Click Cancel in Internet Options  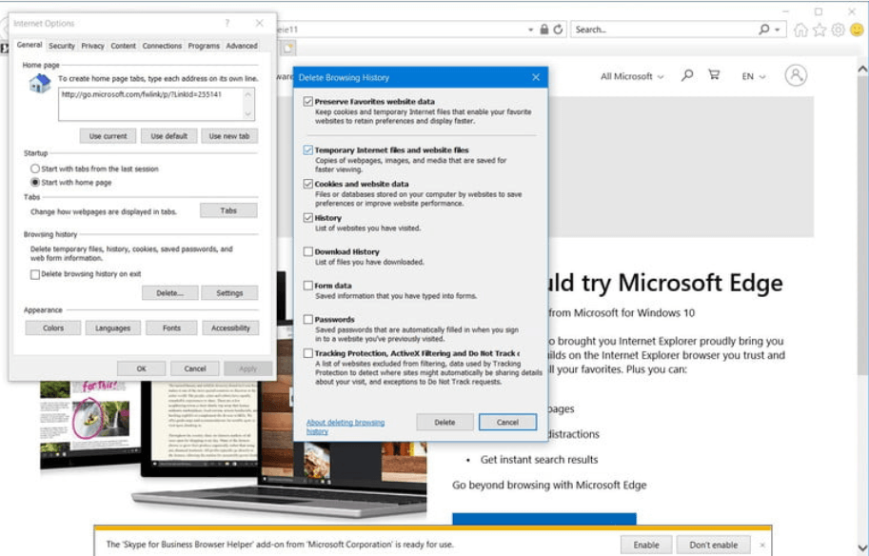195,368
